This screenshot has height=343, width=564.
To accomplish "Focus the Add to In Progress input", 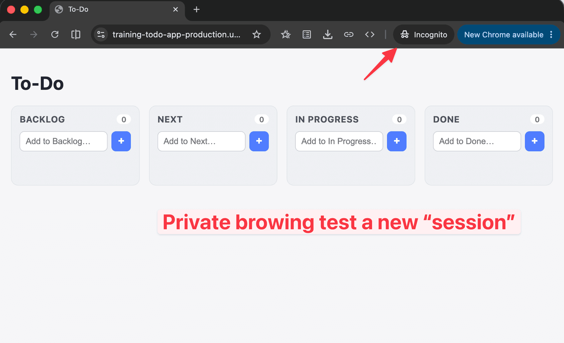I will point(339,141).
